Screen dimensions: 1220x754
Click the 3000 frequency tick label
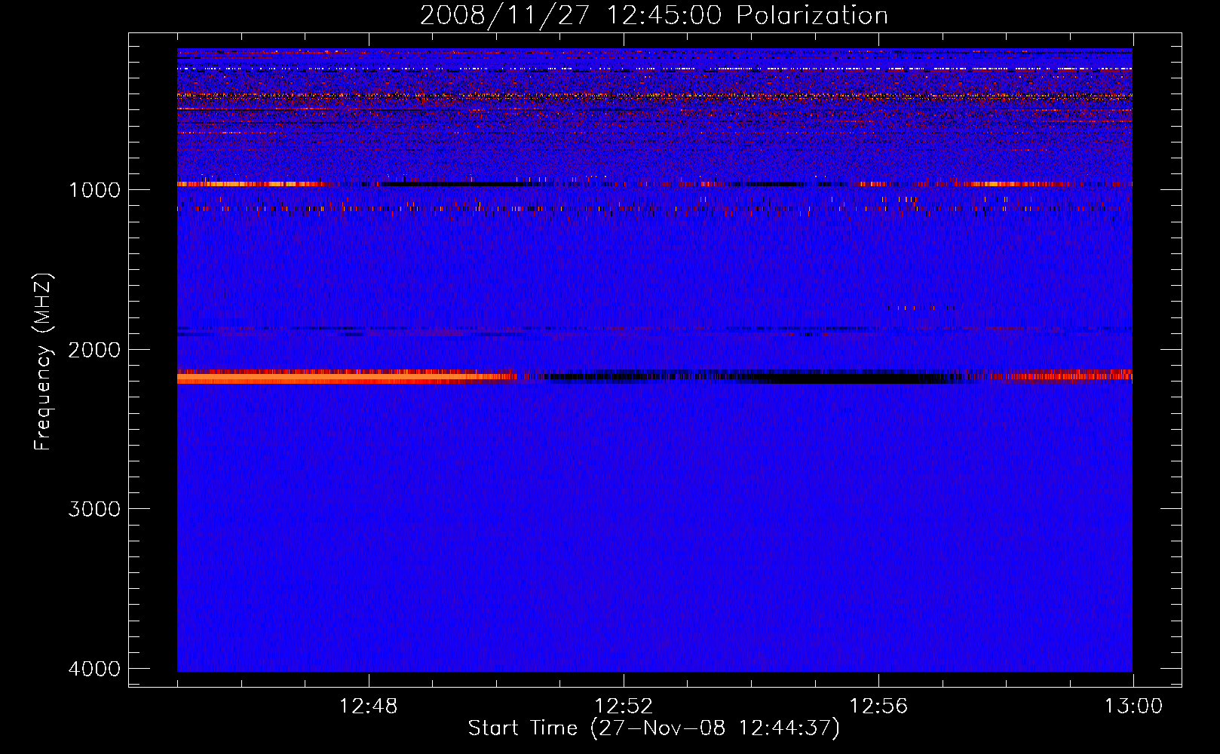coord(94,509)
